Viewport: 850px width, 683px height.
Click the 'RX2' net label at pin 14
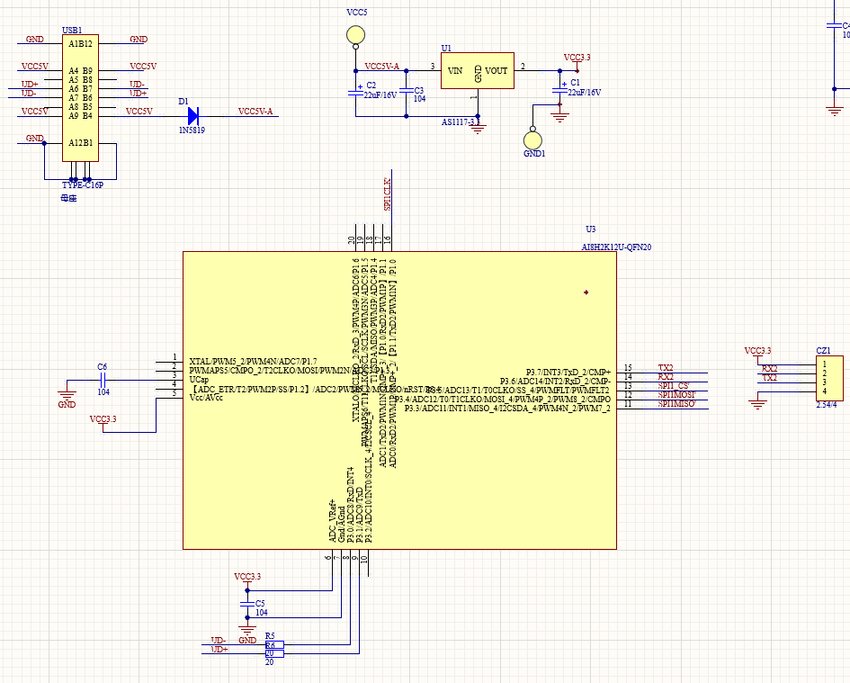click(x=666, y=376)
